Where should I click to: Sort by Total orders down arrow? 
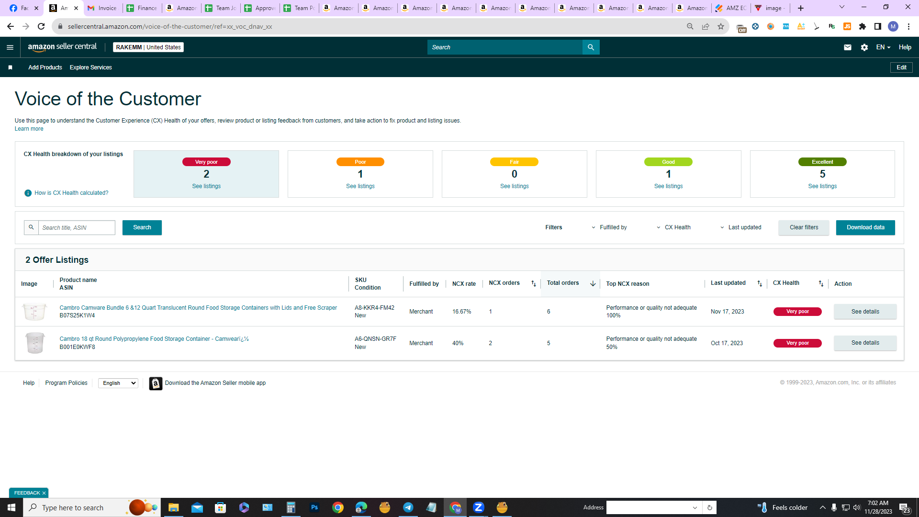[x=593, y=283]
